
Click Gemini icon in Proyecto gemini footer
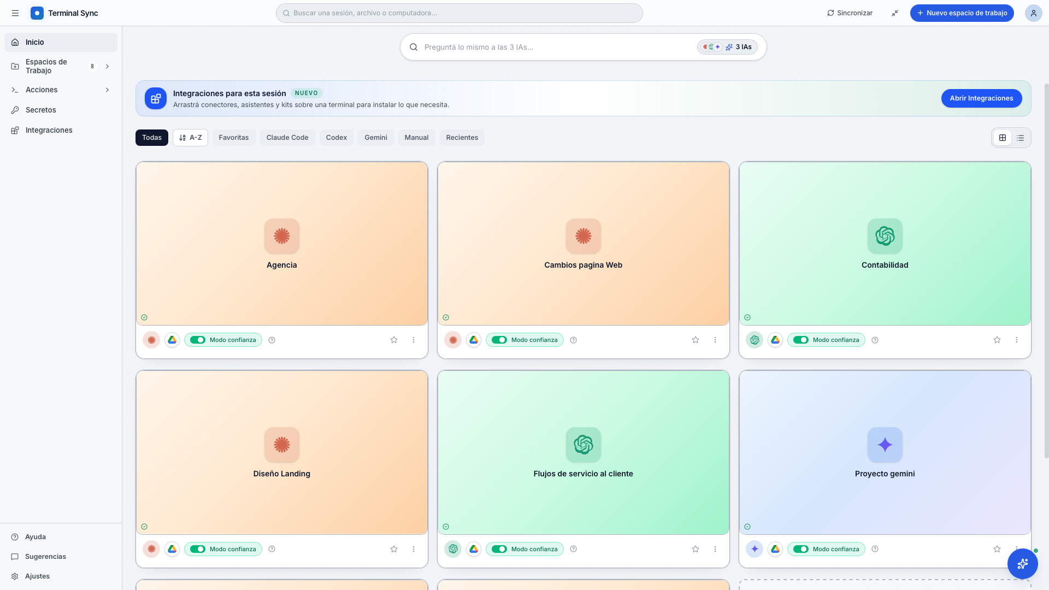coord(755,549)
